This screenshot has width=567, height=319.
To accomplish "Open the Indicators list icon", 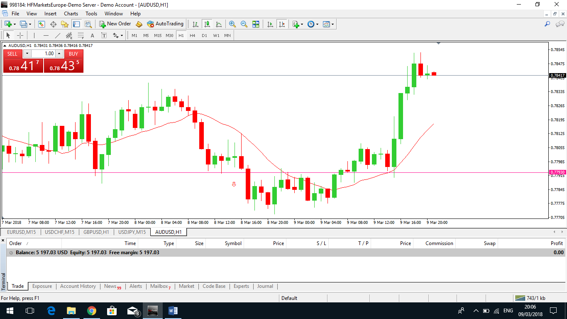I will coord(296,24).
